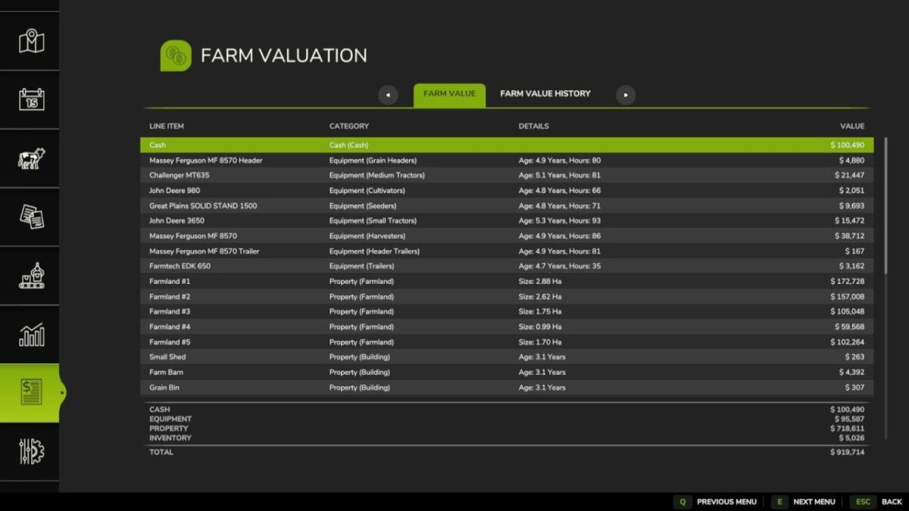Activate Next Menu with the E button
Screen dimensions: 909x511
tap(779, 502)
